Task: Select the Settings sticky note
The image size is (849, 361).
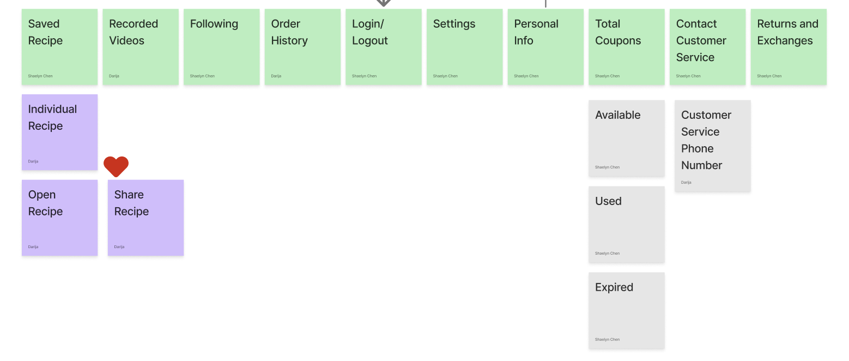Action: pos(465,47)
